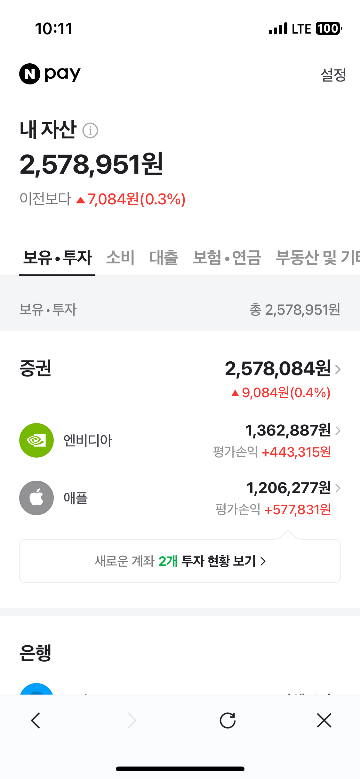Open 새로운 계좌 2개 투자 현황 보기
The width and height of the screenshot is (360, 779).
[180, 561]
